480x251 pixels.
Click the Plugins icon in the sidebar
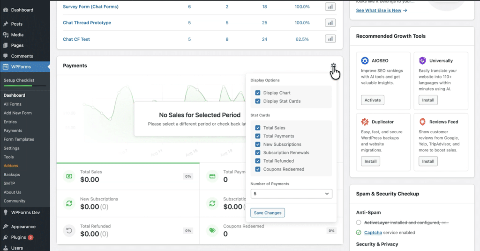6,237
